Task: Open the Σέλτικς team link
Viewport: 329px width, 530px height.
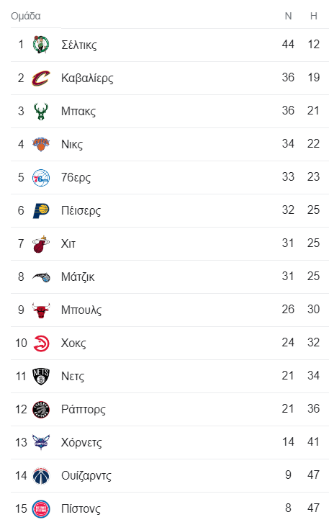Action: [x=78, y=45]
